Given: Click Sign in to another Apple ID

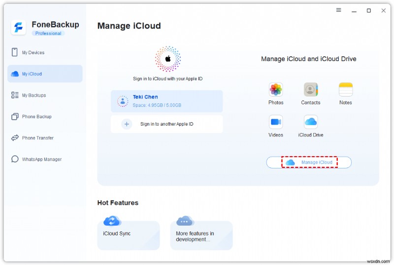Looking at the screenshot, I should click(x=166, y=124).
